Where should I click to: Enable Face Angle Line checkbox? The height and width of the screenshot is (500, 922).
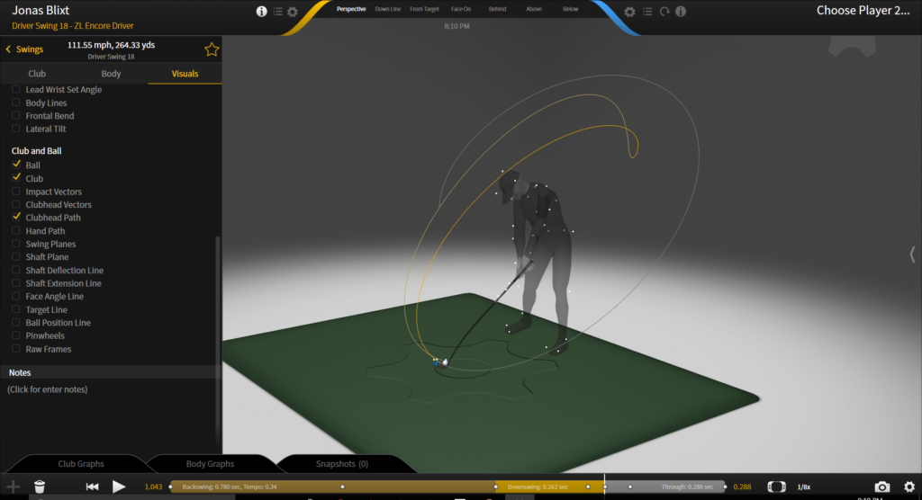pyautogui.click(x=16, y=296)
